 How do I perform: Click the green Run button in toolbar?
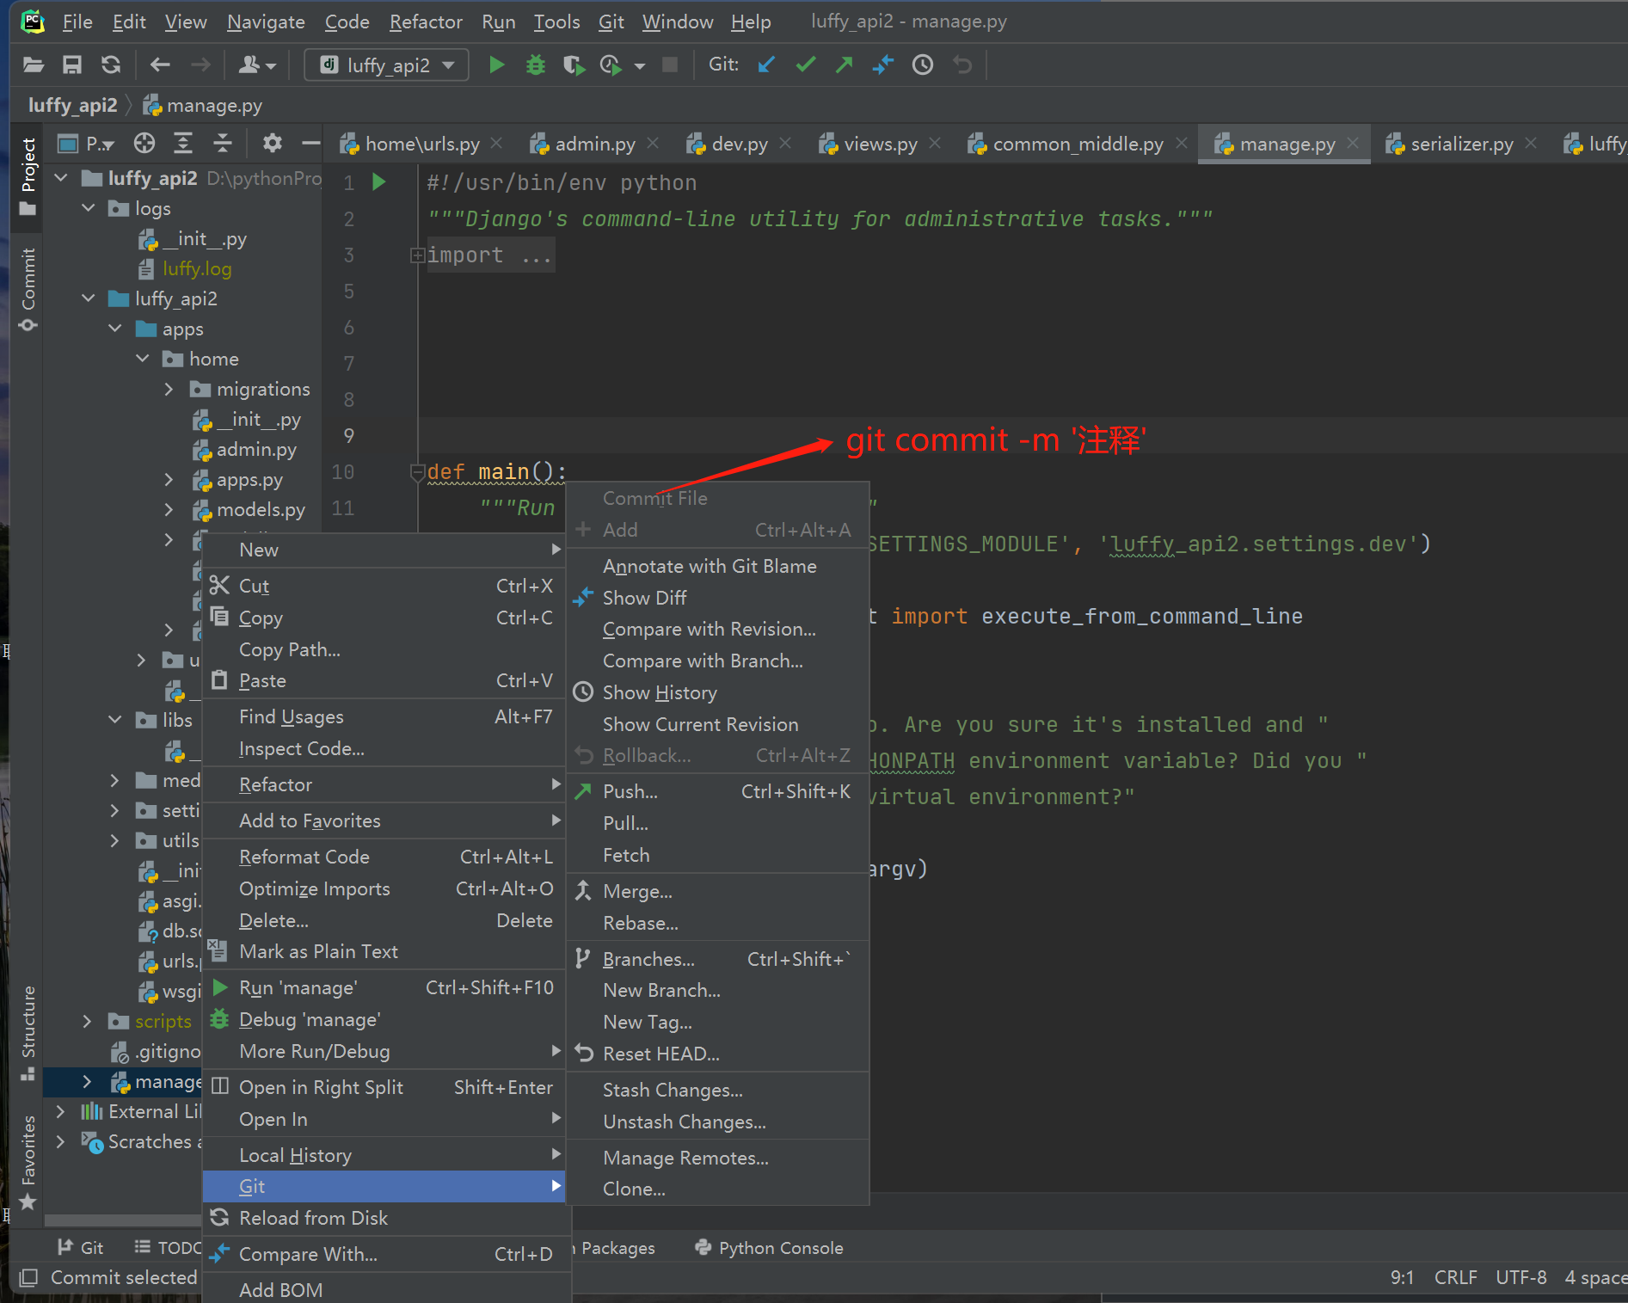click(x=496, y=65)
